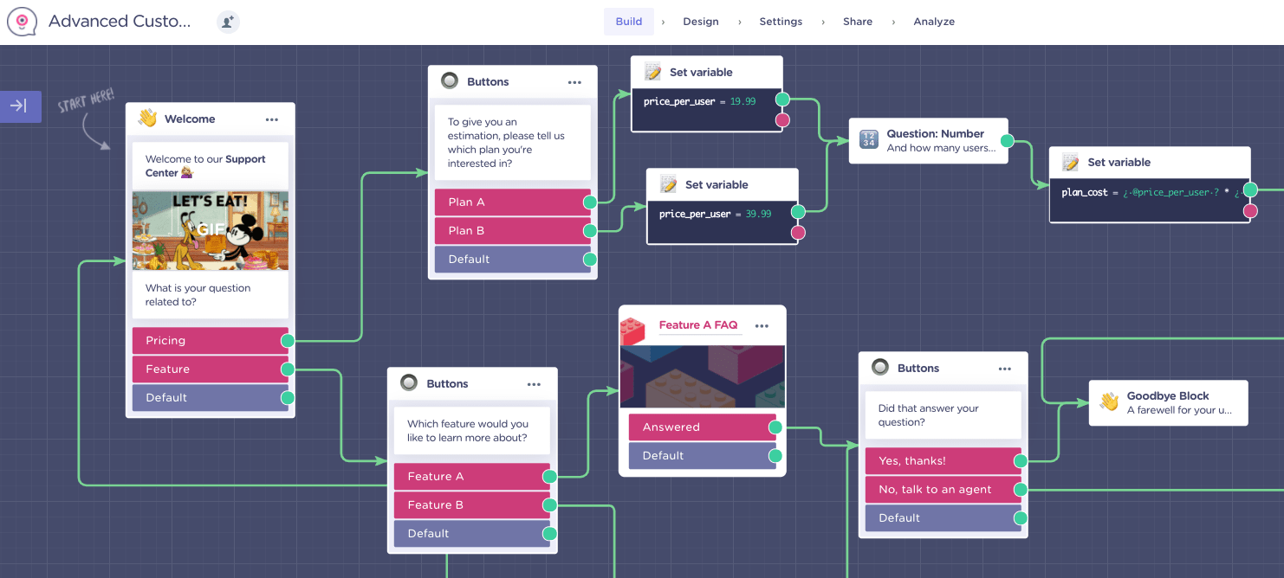Screen dimensions: 1284x578
Task: Open the Settings tab
Action: click(781, 22)
